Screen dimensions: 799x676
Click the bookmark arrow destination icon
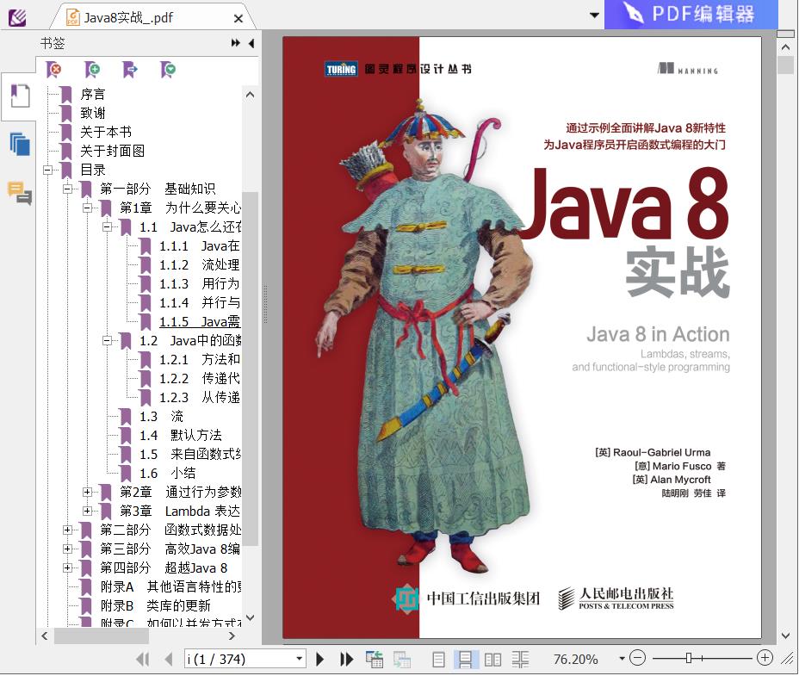point(130,70)
